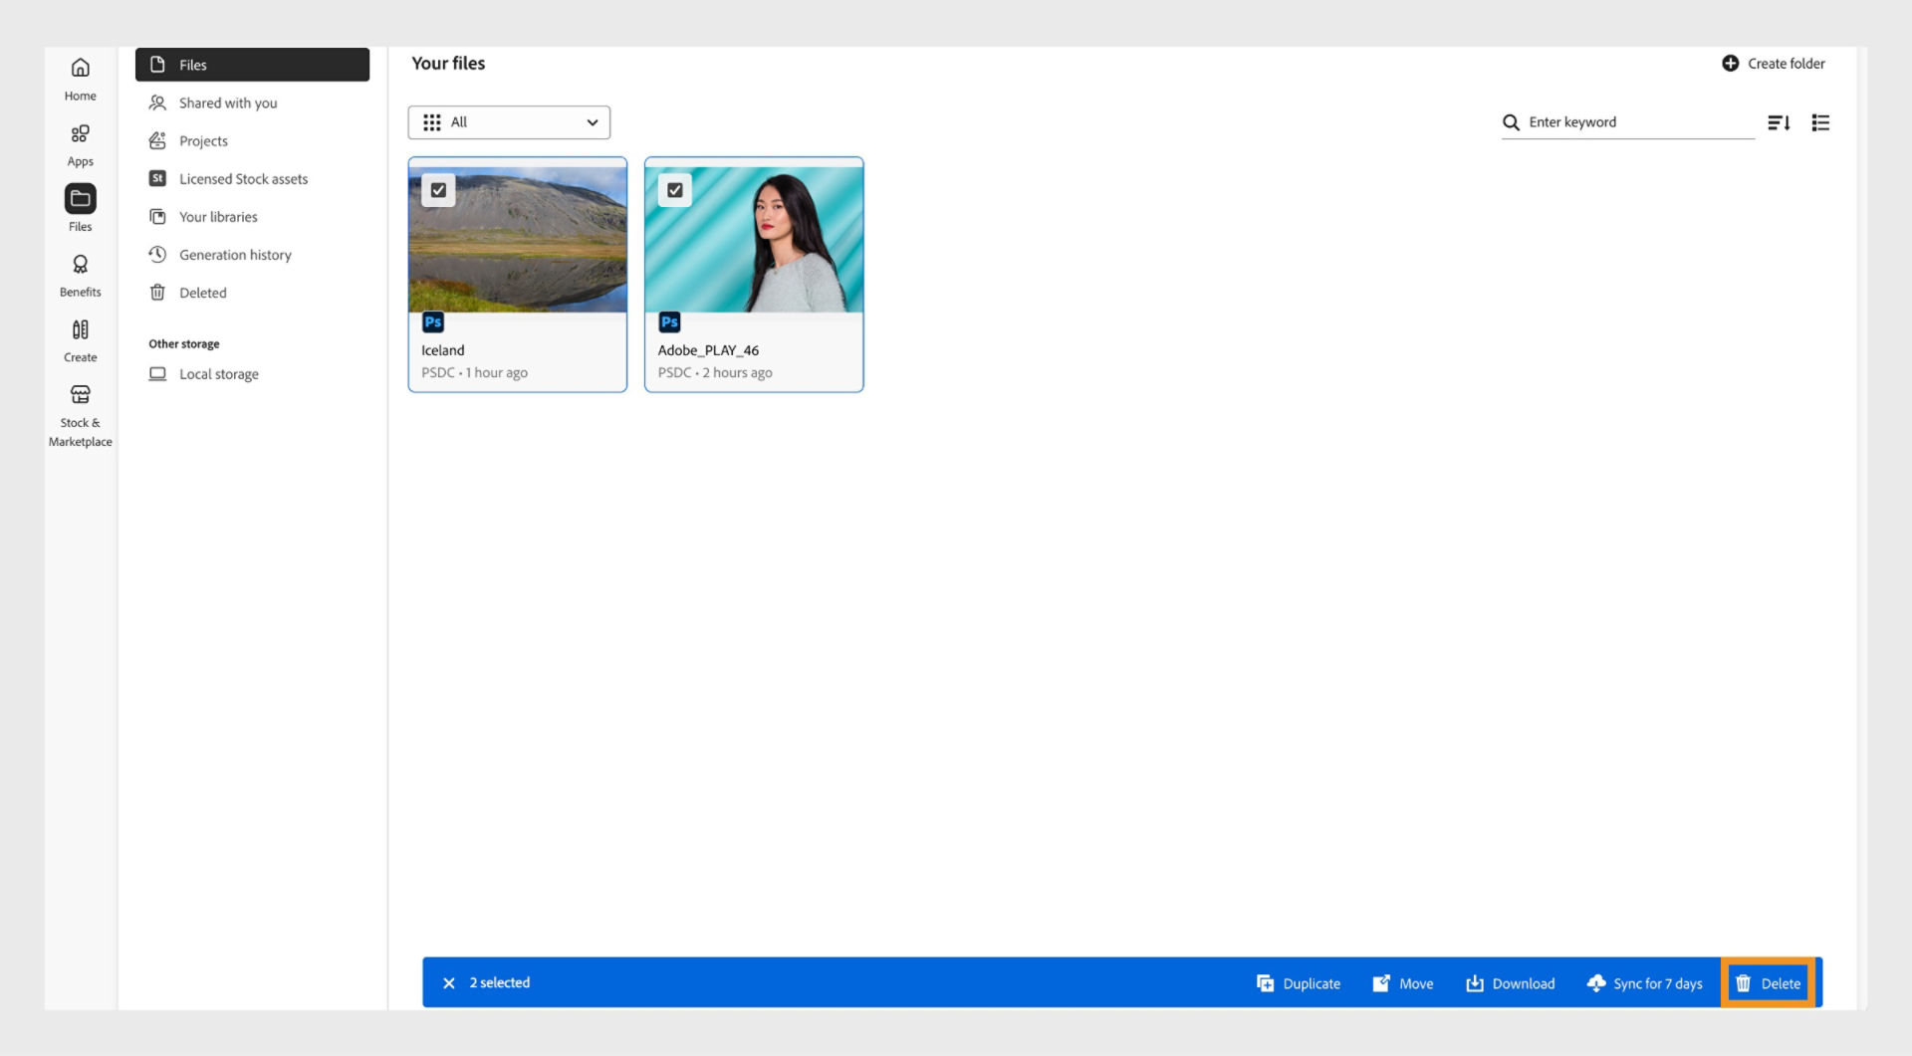
Task: Click Sync for 7 days action
Action: tap(1645, 982)
